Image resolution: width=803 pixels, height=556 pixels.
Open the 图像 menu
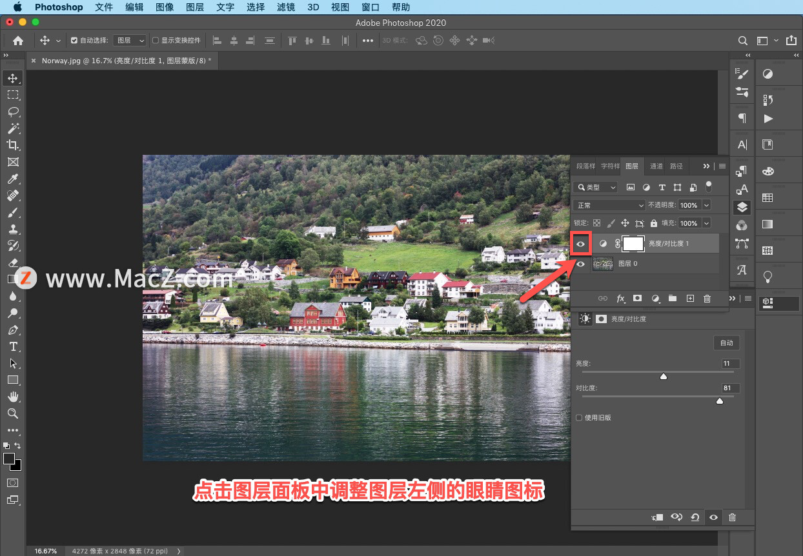tap(165, 7)
